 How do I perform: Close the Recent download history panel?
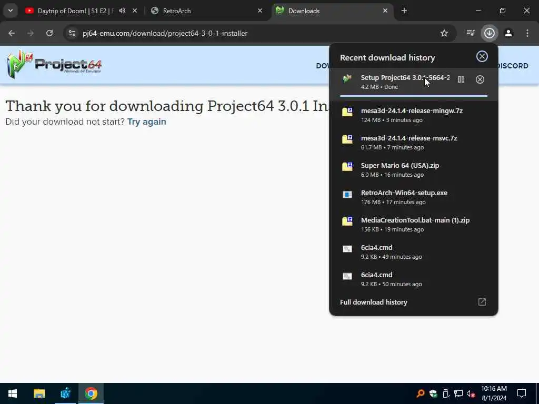click(x=482, y=56)
